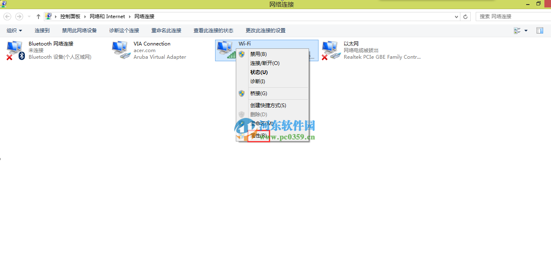
Task: Navigate up one folder level
Action: (38, 16)
